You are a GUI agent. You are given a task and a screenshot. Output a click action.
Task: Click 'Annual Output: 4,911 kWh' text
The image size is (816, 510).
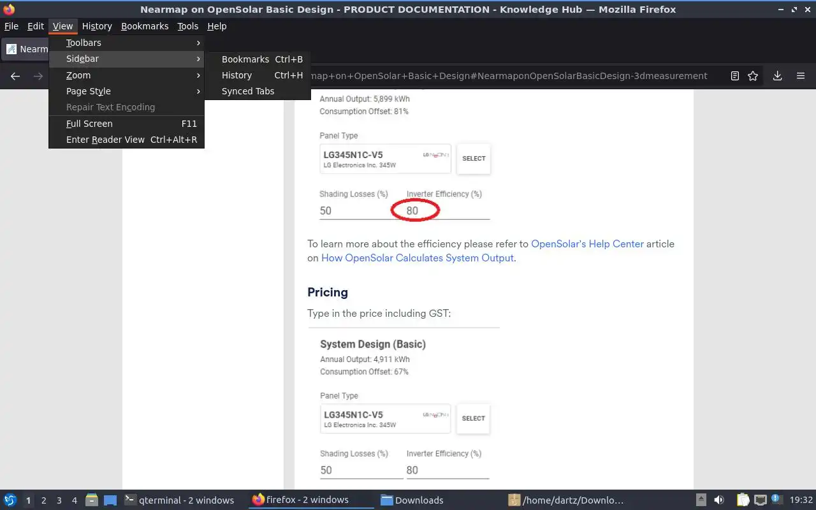pos(365,360)
